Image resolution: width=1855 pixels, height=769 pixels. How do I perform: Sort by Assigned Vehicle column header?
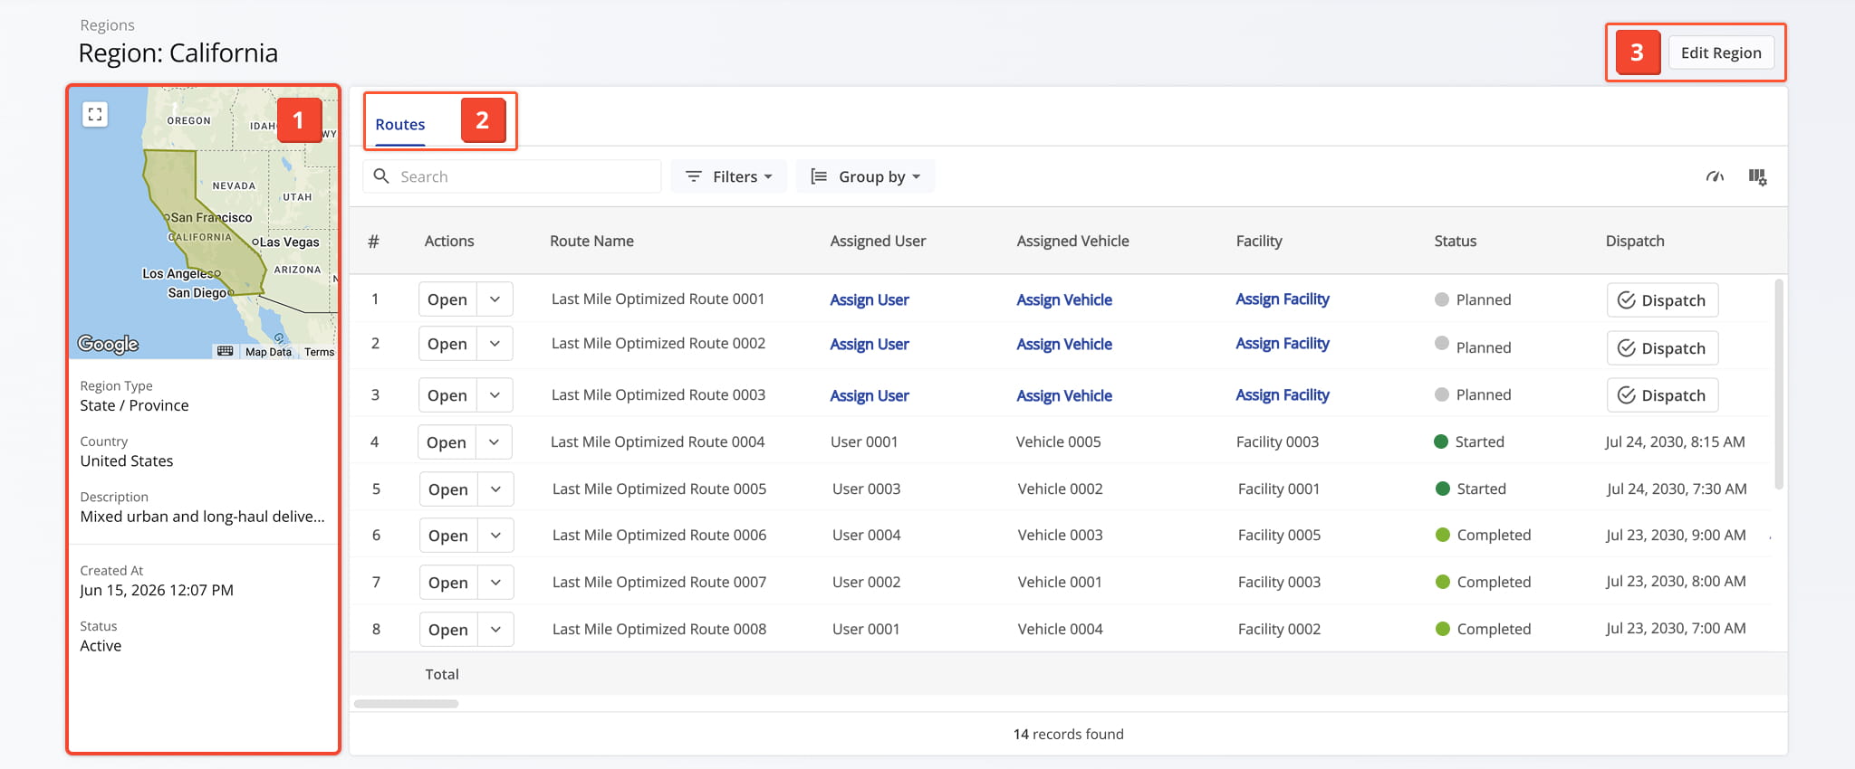click(1072, 241)
